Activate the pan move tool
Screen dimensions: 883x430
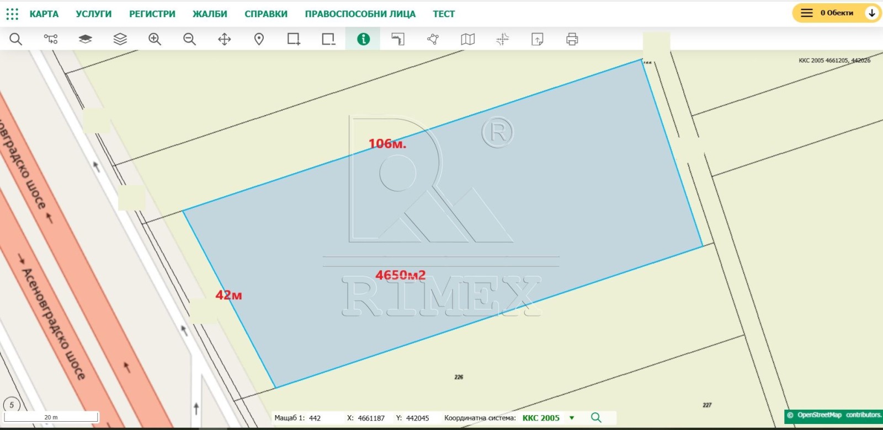(224, 39)
